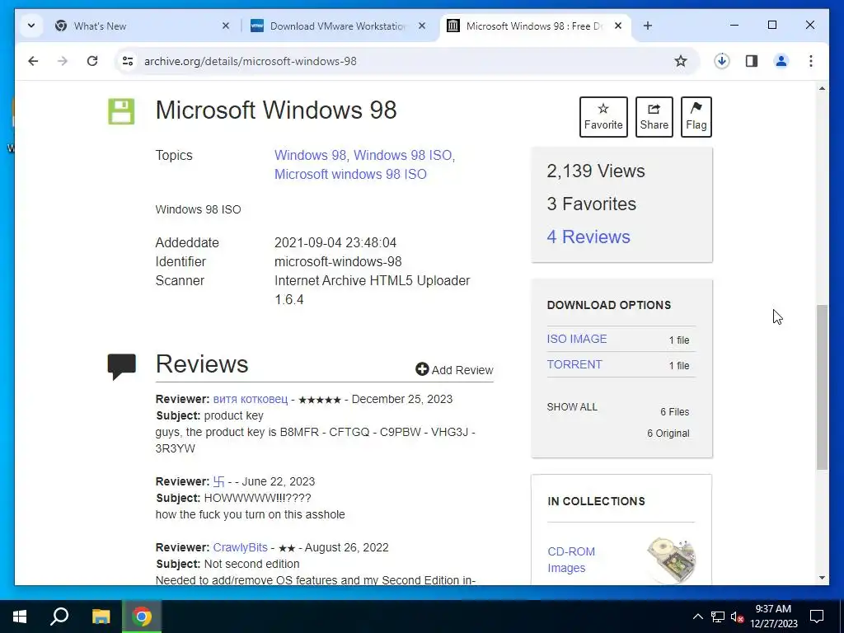Click the browser forward arrow
The width and height of the screenshot is (844, 633).
click(63, 61)
